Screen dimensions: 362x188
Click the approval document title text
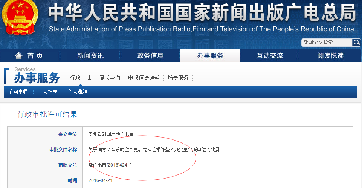pos(154,150)
